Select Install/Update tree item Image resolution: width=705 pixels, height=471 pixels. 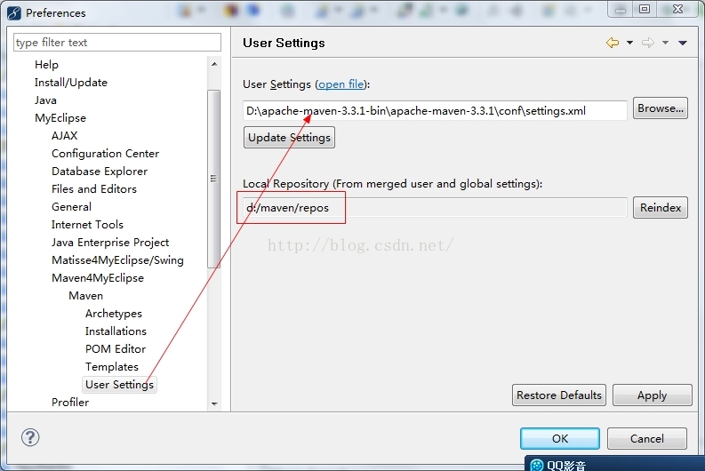pyautogui.click(x=71, y=83)
